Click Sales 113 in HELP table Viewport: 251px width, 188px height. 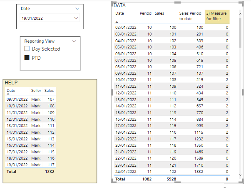[51, 139]
